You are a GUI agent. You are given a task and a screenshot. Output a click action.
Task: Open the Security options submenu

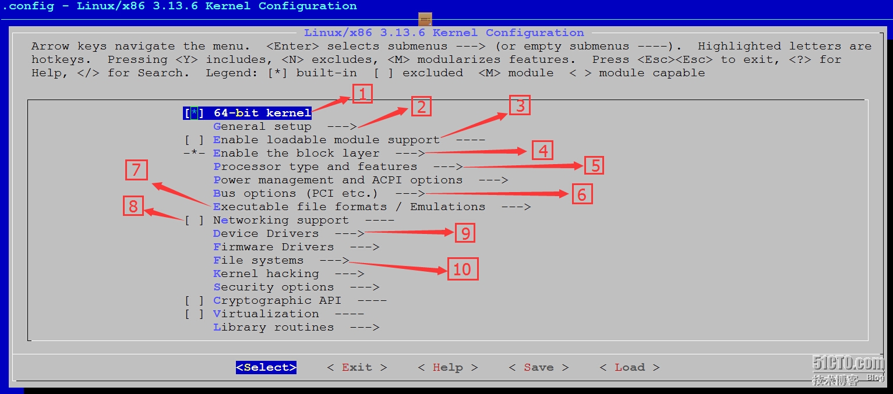point(296,287)
